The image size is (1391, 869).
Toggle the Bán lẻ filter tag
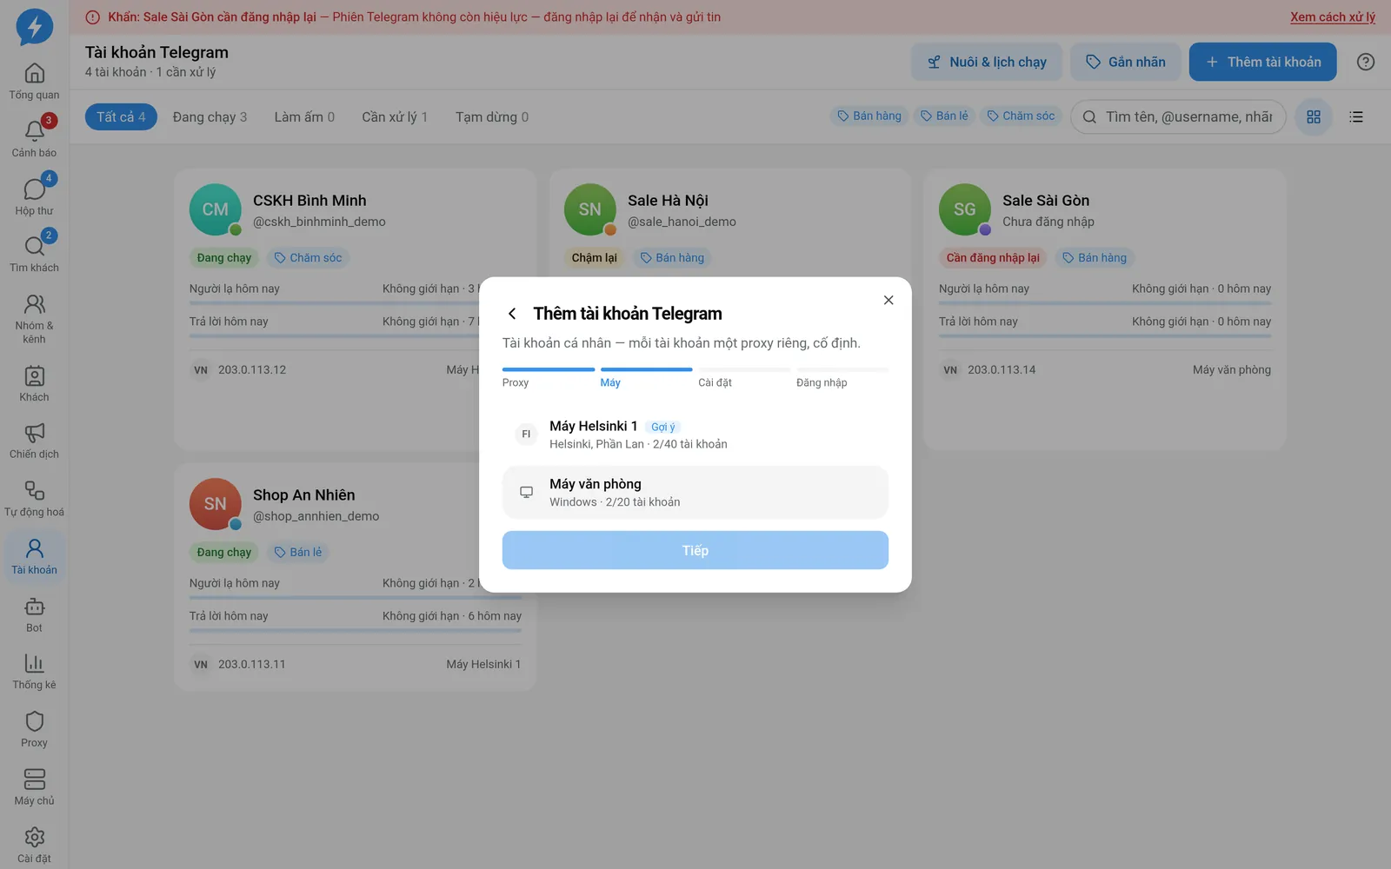[x=944, y=116]
